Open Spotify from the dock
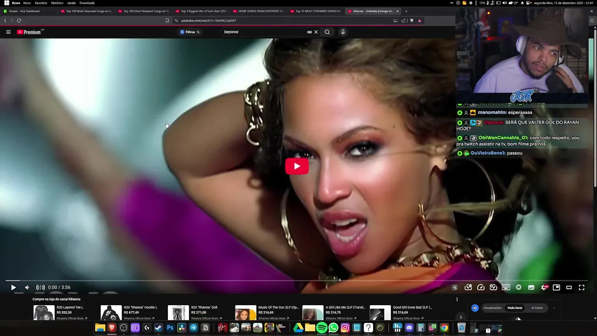597x336 pixels. point(322,328)
